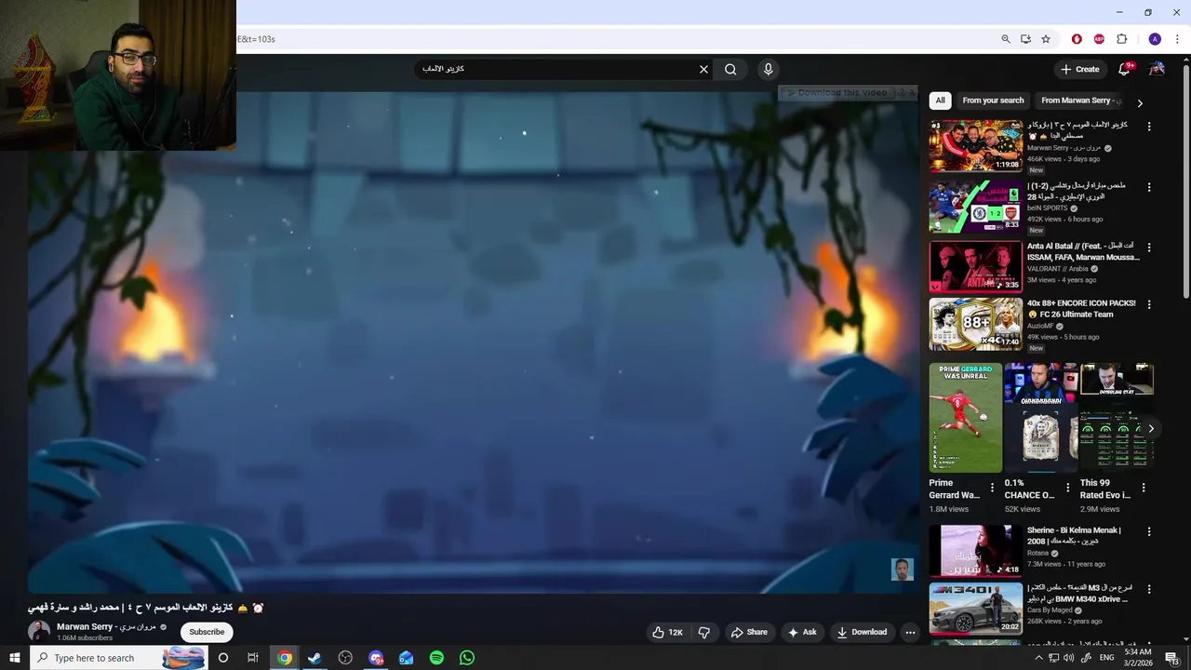
Task: Open the YouTube account avatar menu
Action: click(x=1157, y=69)
